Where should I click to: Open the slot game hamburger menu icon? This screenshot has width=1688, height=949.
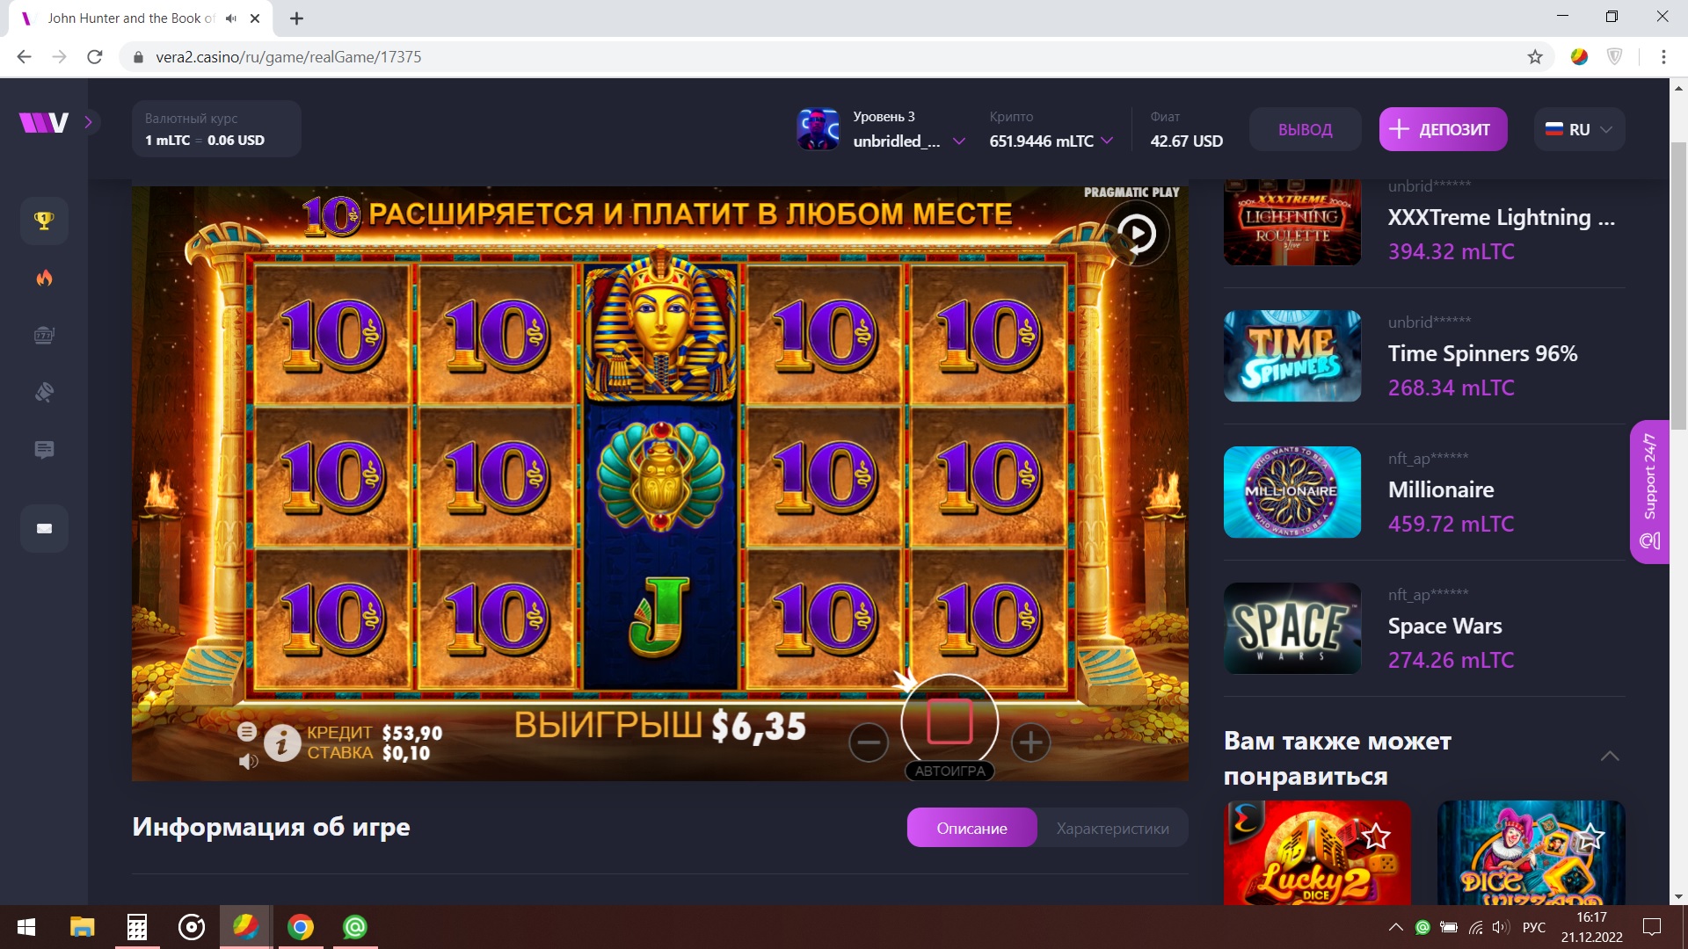click(247, 731)
